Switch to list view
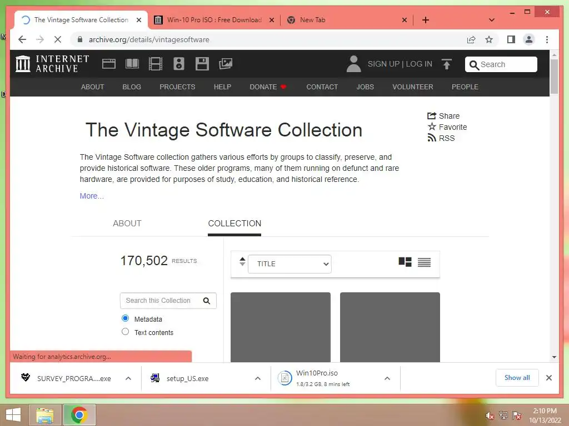This screenshot has height=426, width=569. (x=424, y=262)
